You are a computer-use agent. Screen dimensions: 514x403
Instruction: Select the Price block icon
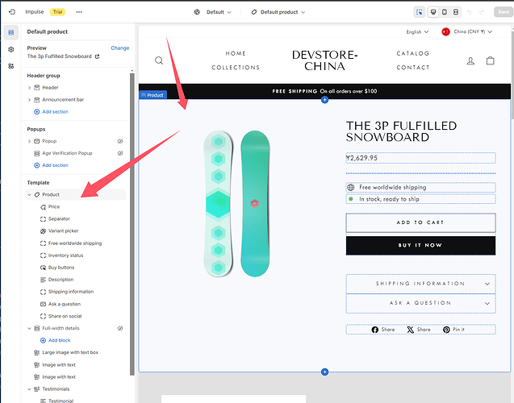pyautogui.click(x=43, y=207)
